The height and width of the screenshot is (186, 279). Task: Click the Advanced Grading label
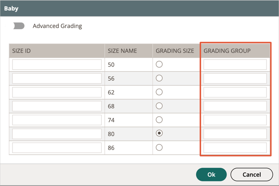click(x=57, y=26)
